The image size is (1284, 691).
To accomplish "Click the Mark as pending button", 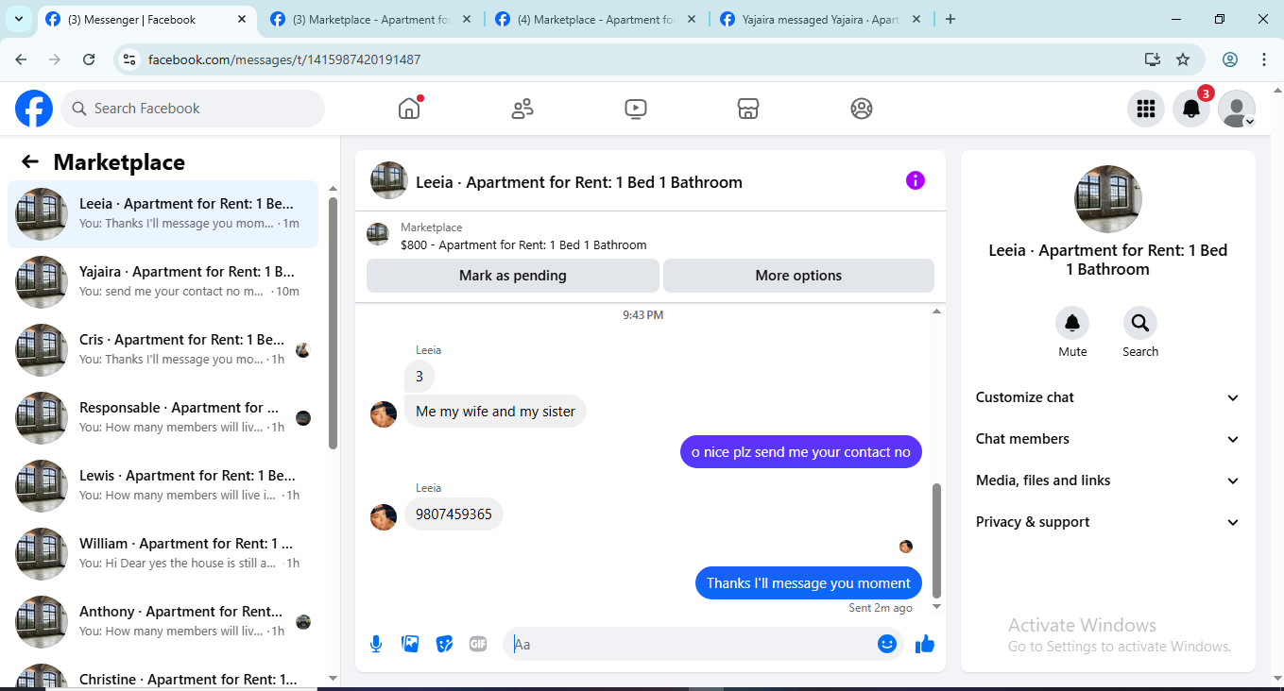I will click(513, 276).
